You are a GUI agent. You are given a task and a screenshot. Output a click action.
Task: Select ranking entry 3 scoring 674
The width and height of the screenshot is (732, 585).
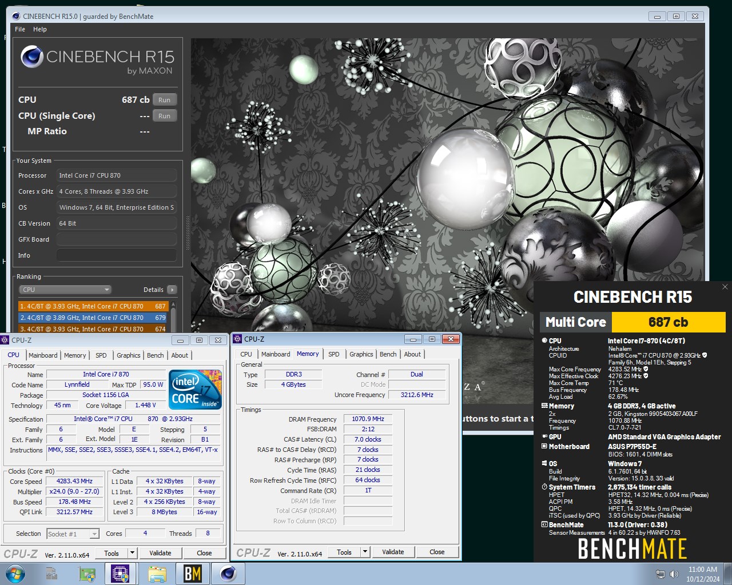pyautogui.click(x=93, y=328)
